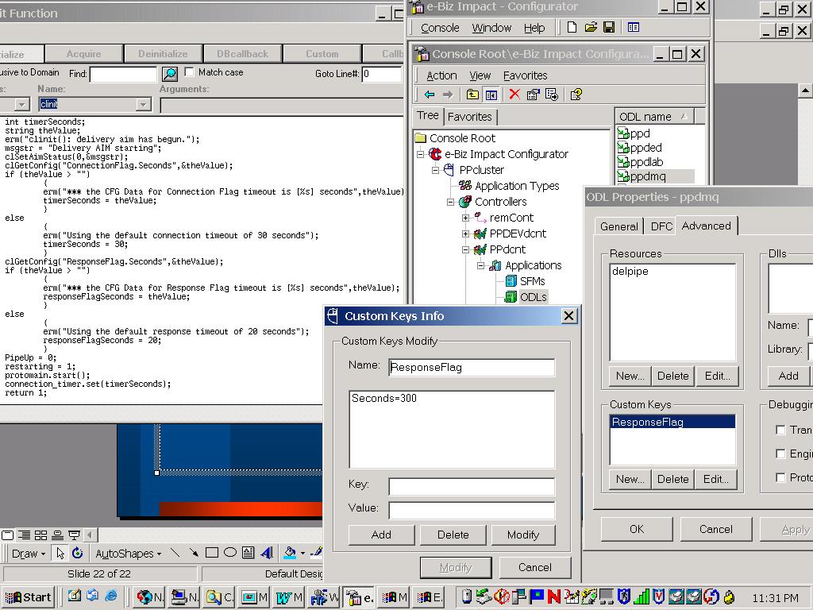The width and height of the screenshot is (813, 610).
Task: Switch to the Favorites tab beside Tree
Action: pos(470,117)
